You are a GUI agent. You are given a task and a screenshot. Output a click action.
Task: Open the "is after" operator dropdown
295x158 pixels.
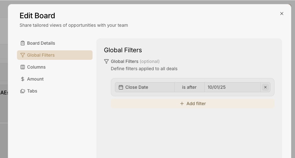[x=189, y=87]
